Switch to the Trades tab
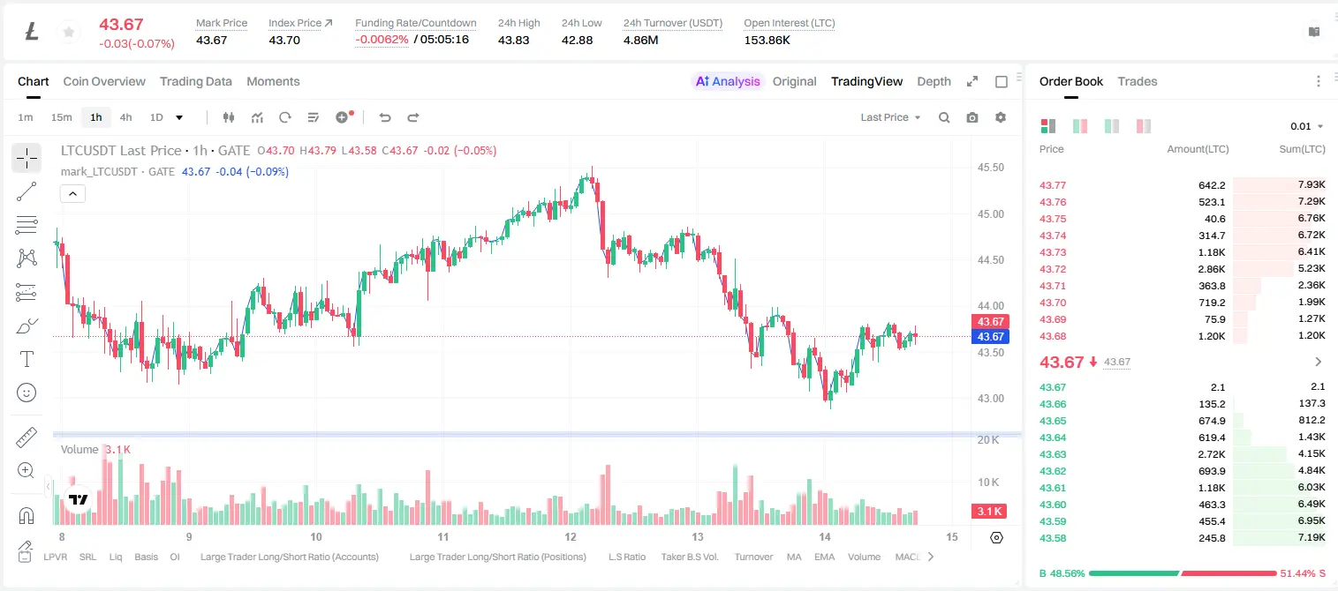The image size is (1338, 591). 1137,81
